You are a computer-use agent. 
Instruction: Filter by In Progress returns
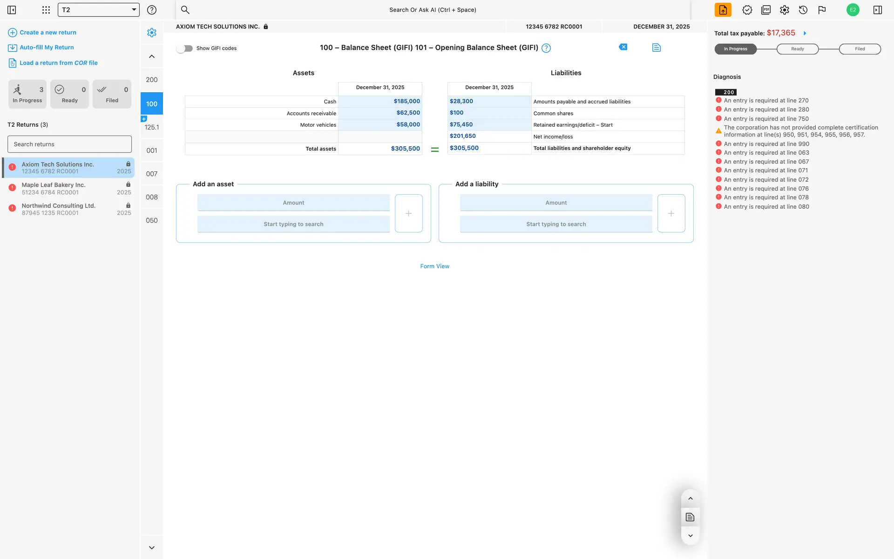[27, 94]
